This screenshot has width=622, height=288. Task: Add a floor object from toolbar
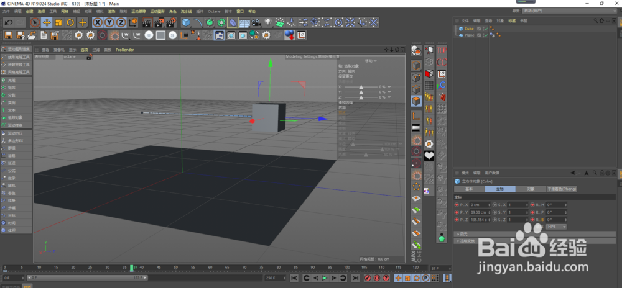click(x=244, y=22)
